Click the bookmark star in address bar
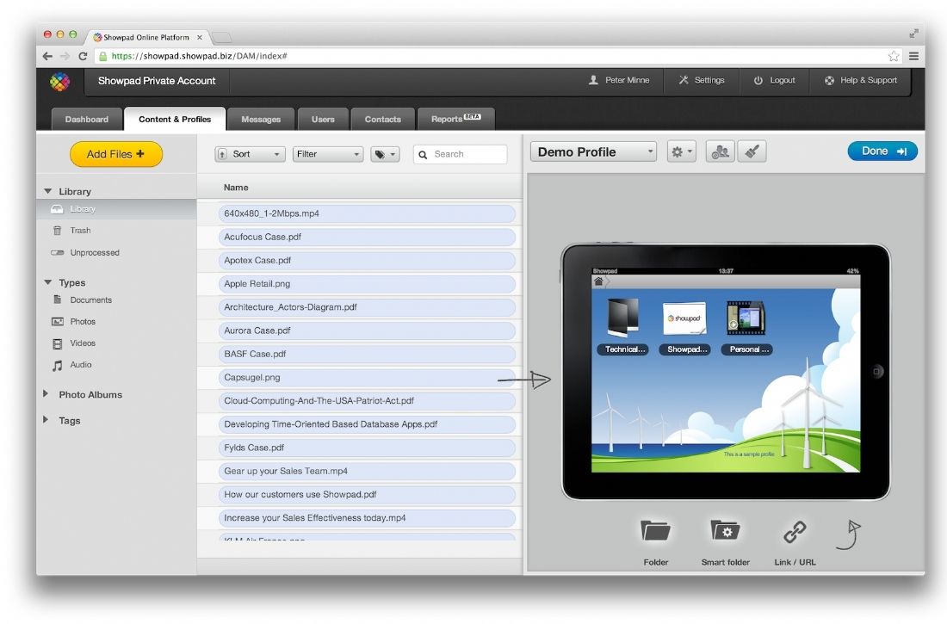The height and width of the screenshot is (624, 947). point(894,56)
